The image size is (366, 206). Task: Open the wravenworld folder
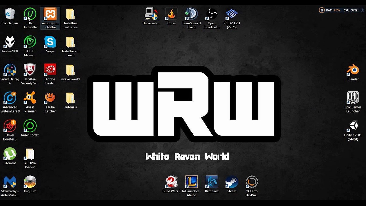[70, 73]
